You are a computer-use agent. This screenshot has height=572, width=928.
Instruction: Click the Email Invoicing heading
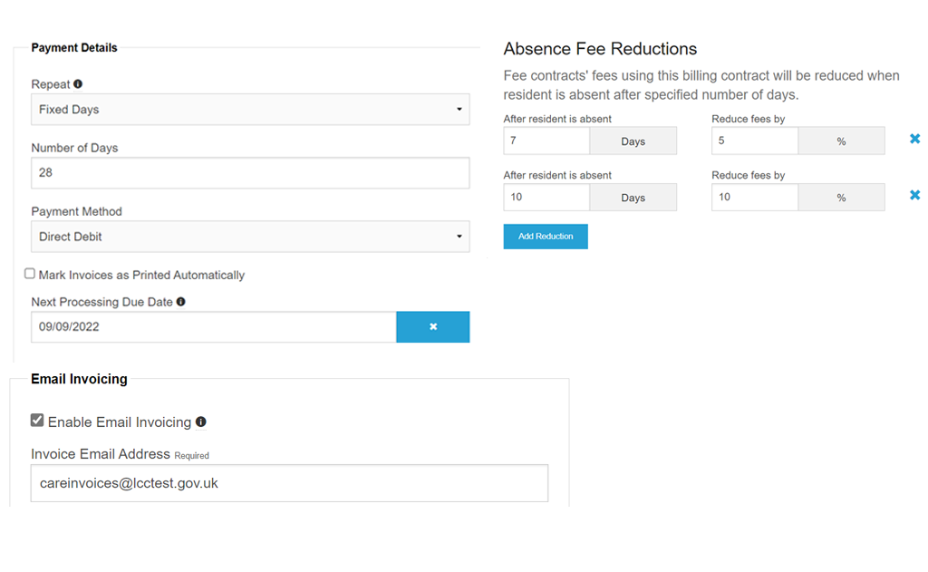[80, 379]
